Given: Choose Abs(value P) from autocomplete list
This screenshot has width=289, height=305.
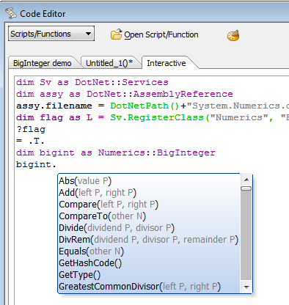Looking at the screenshot, I should [149, 181].
